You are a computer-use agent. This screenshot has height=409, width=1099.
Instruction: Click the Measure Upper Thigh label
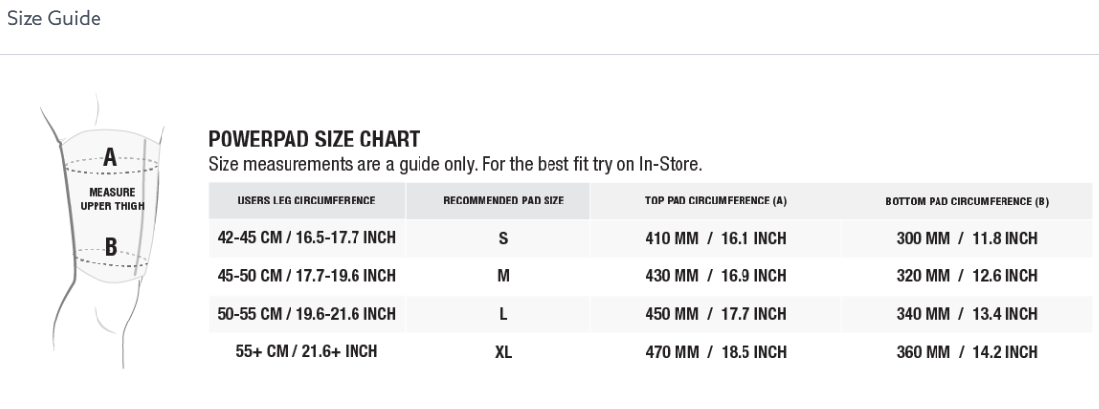112,199
